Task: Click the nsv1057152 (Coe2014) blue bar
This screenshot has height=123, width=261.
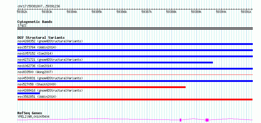Action: [135, 56]
